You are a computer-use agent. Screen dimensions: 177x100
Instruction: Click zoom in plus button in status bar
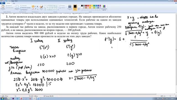click(176, 96)
